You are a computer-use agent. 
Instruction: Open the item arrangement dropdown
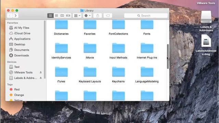tap(77, 16)
